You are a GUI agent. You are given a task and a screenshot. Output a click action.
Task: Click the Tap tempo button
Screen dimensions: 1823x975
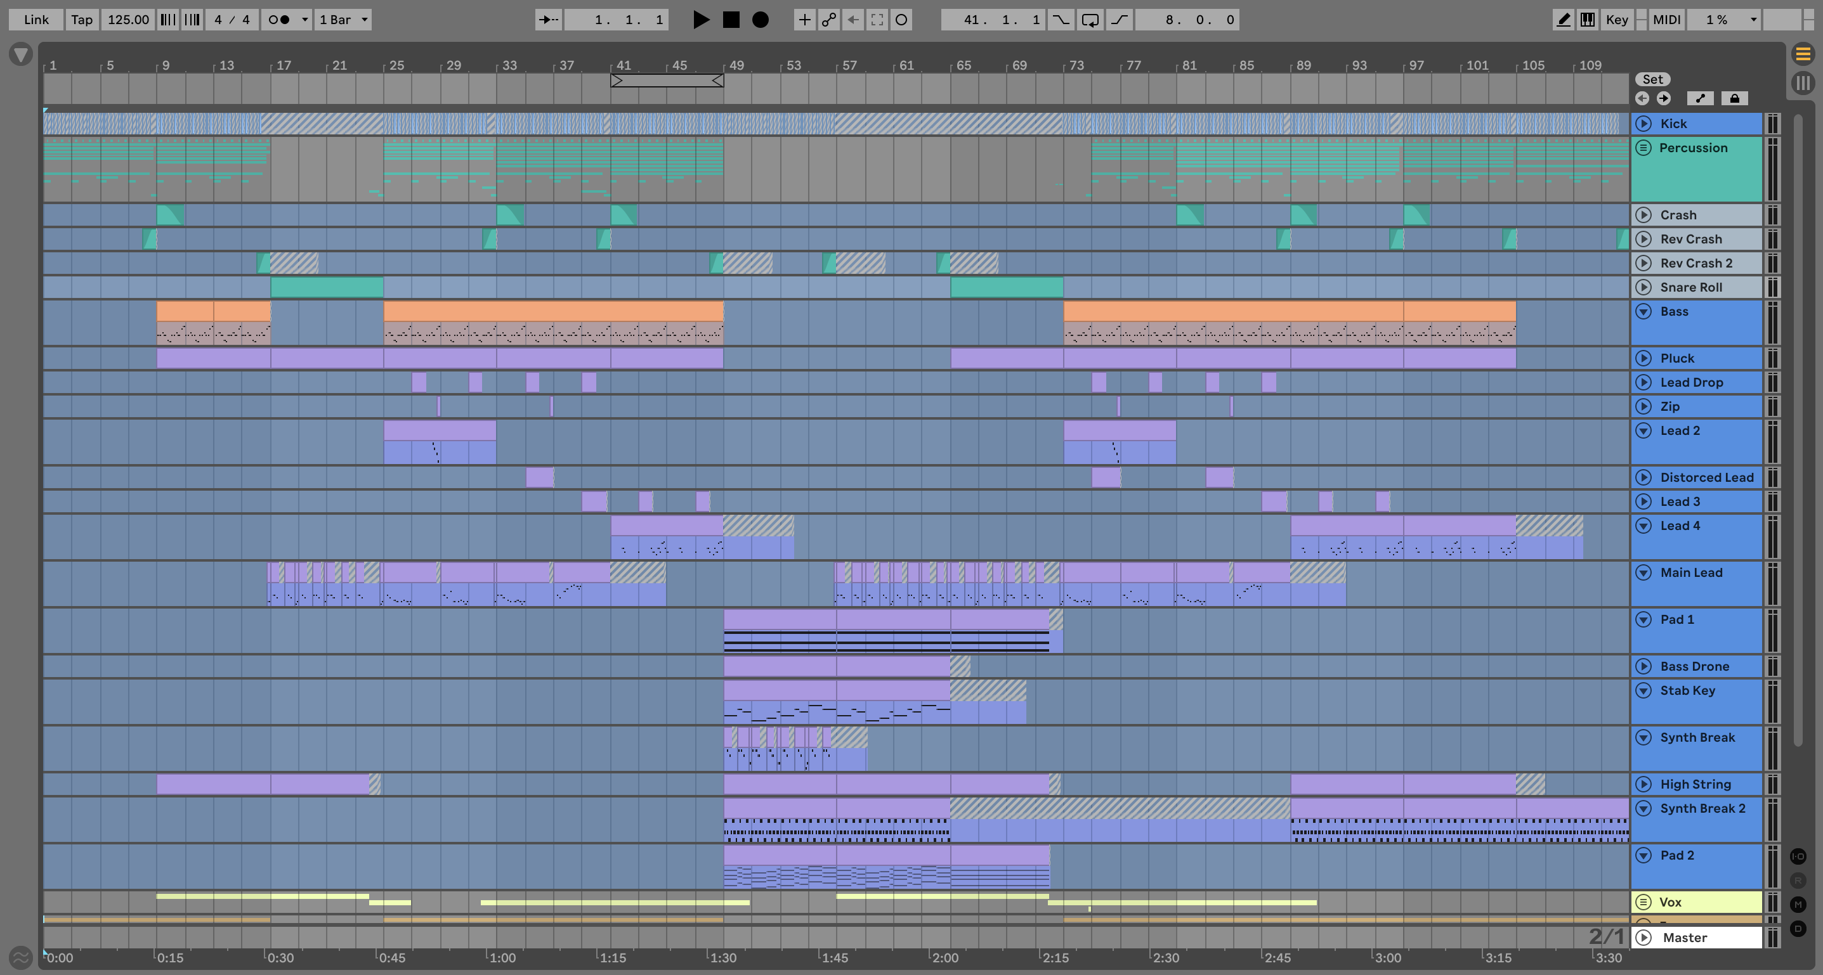click(81, 20)
